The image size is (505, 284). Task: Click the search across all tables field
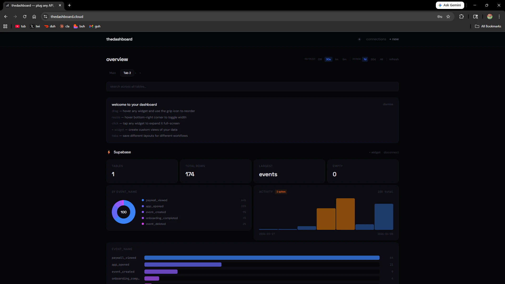coord(252,86)
